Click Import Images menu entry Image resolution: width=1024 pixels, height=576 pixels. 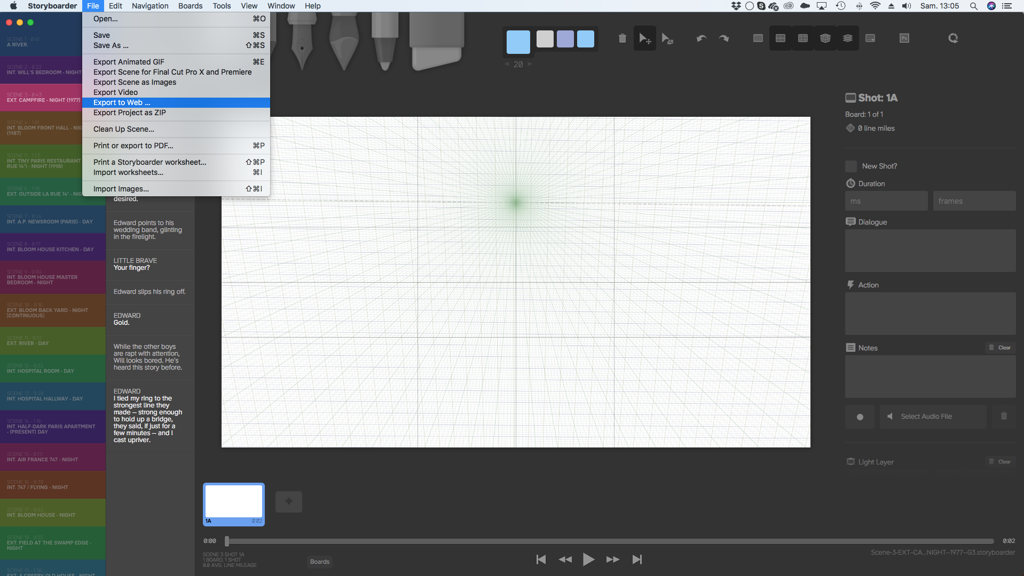(176, 189)
